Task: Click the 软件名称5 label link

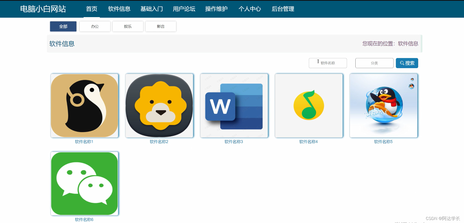Action: (x=383, y=142)
